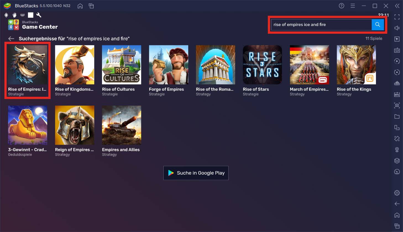Image resolution: width=403 pixels, height=232 pixels.
Task: Take a screenshot with camera icon
Action: 397,105
